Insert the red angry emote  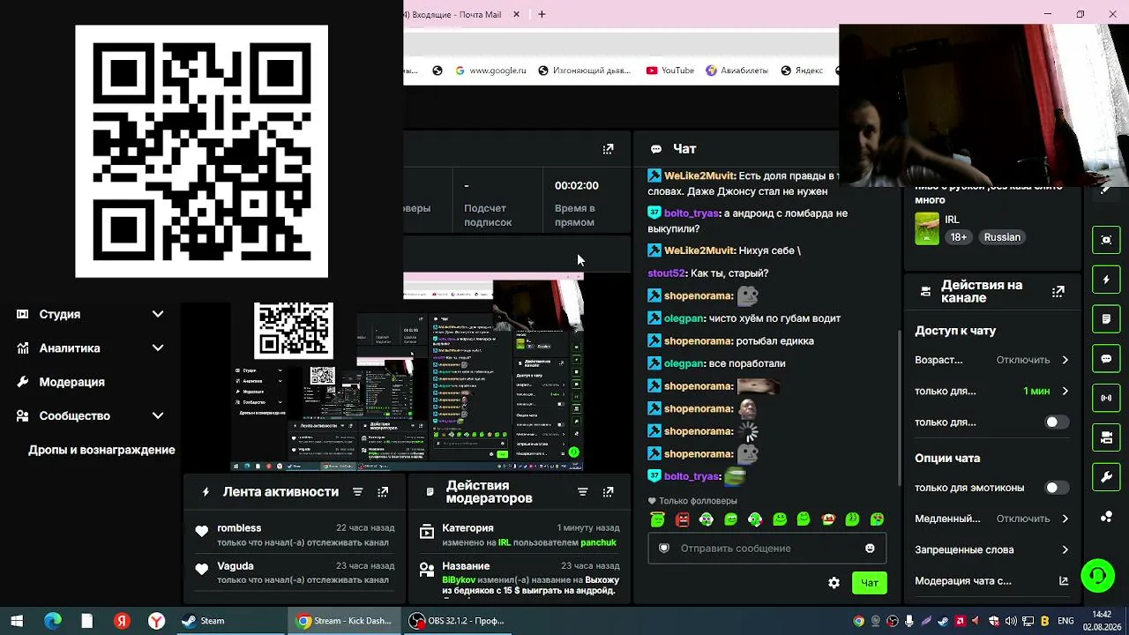click(x=682, y=519)
